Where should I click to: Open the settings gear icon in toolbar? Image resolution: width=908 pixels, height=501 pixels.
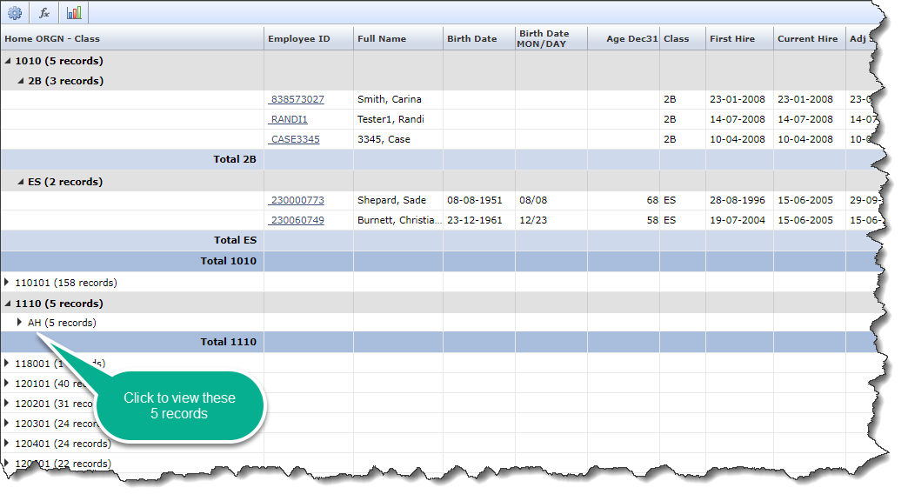(15, 12)
